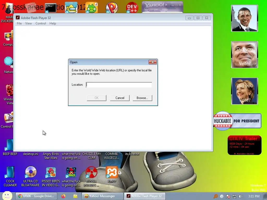Click the greyed-out OK button
This screenshot has height=200, width=267.
pos(96,98)
